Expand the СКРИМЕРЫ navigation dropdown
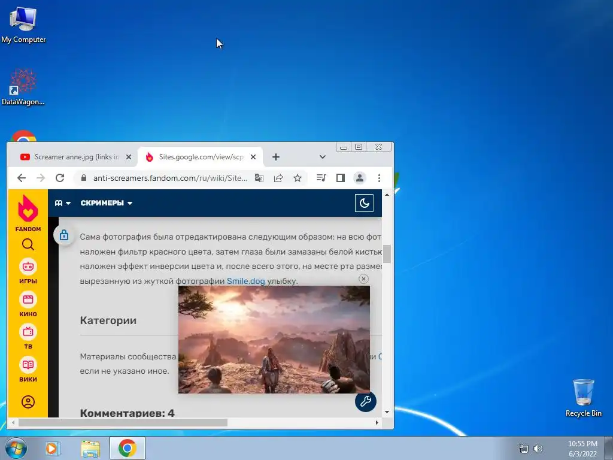 (x=107, y=203)
